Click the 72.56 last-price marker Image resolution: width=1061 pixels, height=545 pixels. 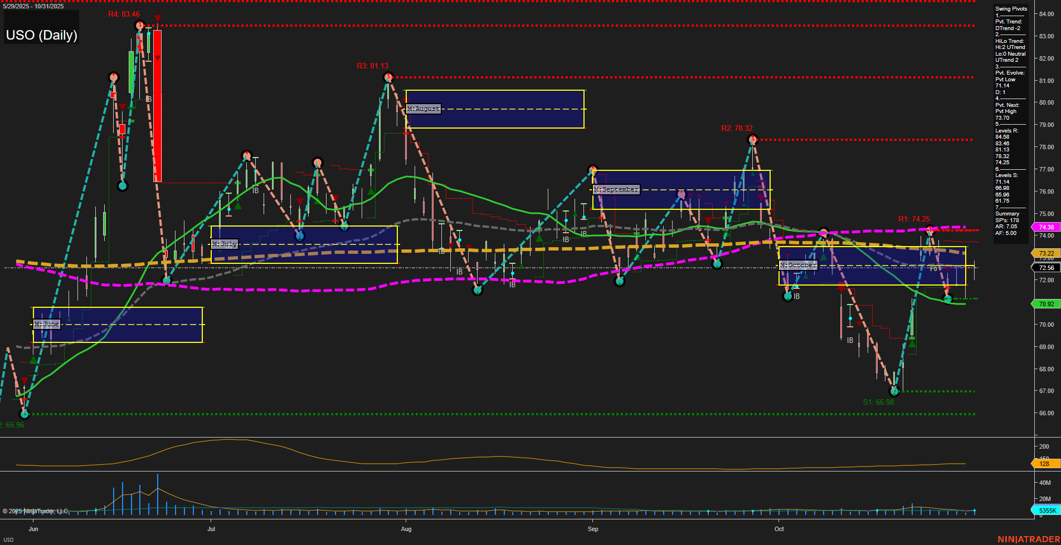(1045, 268)
